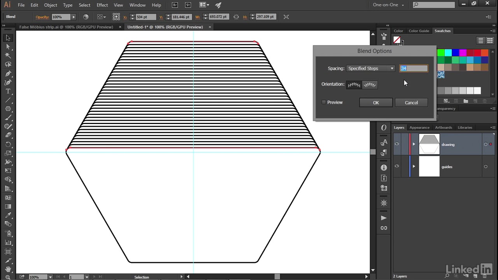Switch to the Appearance tab
The image size is (498, 280).
[419, 128]
